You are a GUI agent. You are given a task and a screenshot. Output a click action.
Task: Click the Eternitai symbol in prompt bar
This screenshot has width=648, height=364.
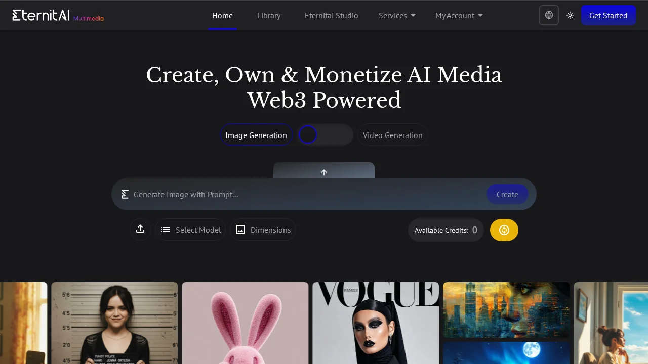point(125,194)
